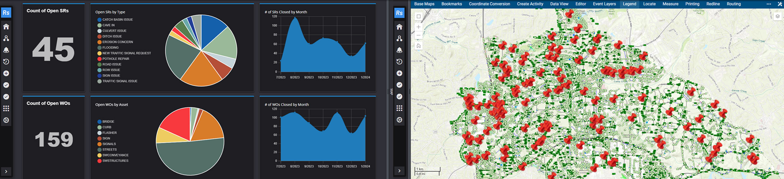
Task: Toggle CATCH BASIN ISSUE series in SR legend
Action: pyautogui.click(x=115, y=20)
